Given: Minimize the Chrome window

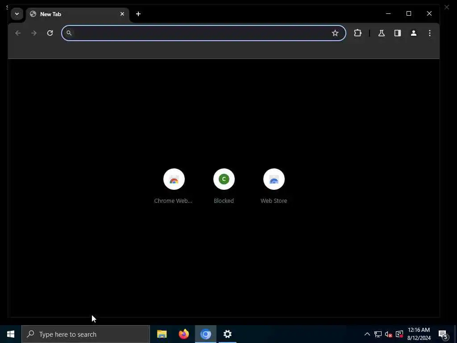Looking at the screenshot, I should [388, 13].
